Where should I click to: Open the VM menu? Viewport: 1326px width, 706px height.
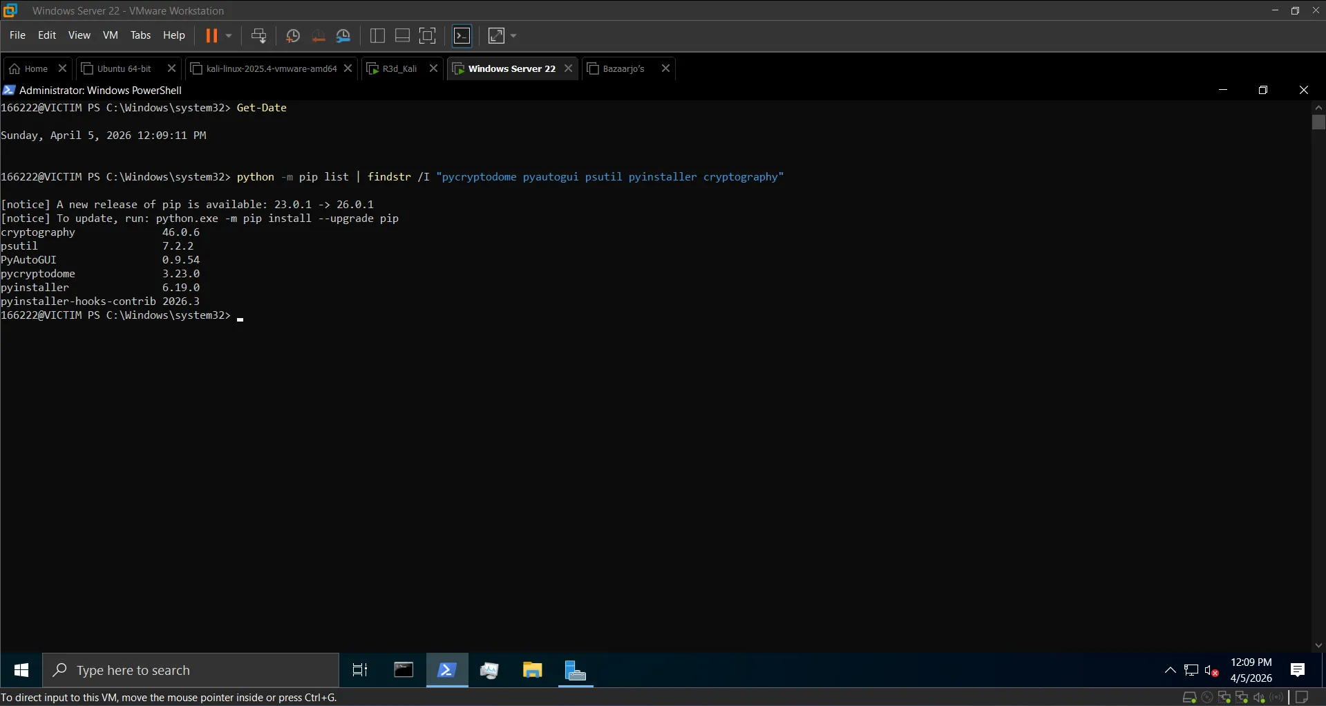tap(111, 35)
